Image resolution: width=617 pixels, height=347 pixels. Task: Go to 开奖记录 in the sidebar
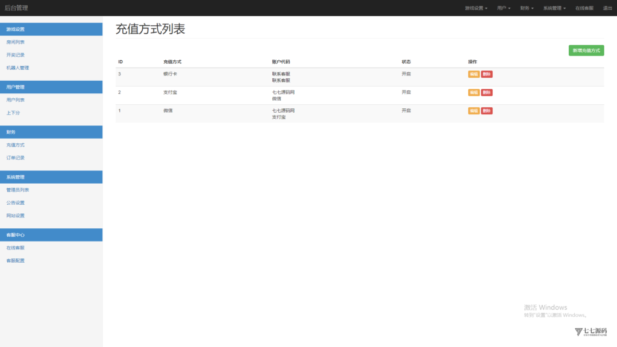(x=16, y=55)
